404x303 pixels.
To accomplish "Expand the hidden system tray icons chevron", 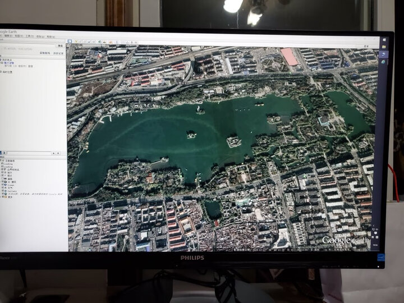I will [374, 226].
